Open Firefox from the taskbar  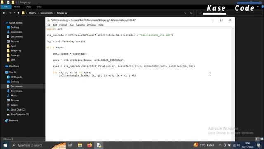pos(90,145)
